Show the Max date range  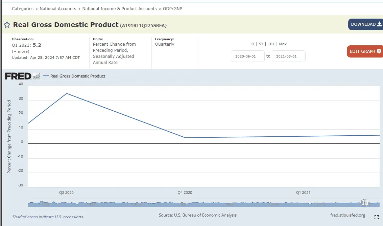(x=283, y=44)
